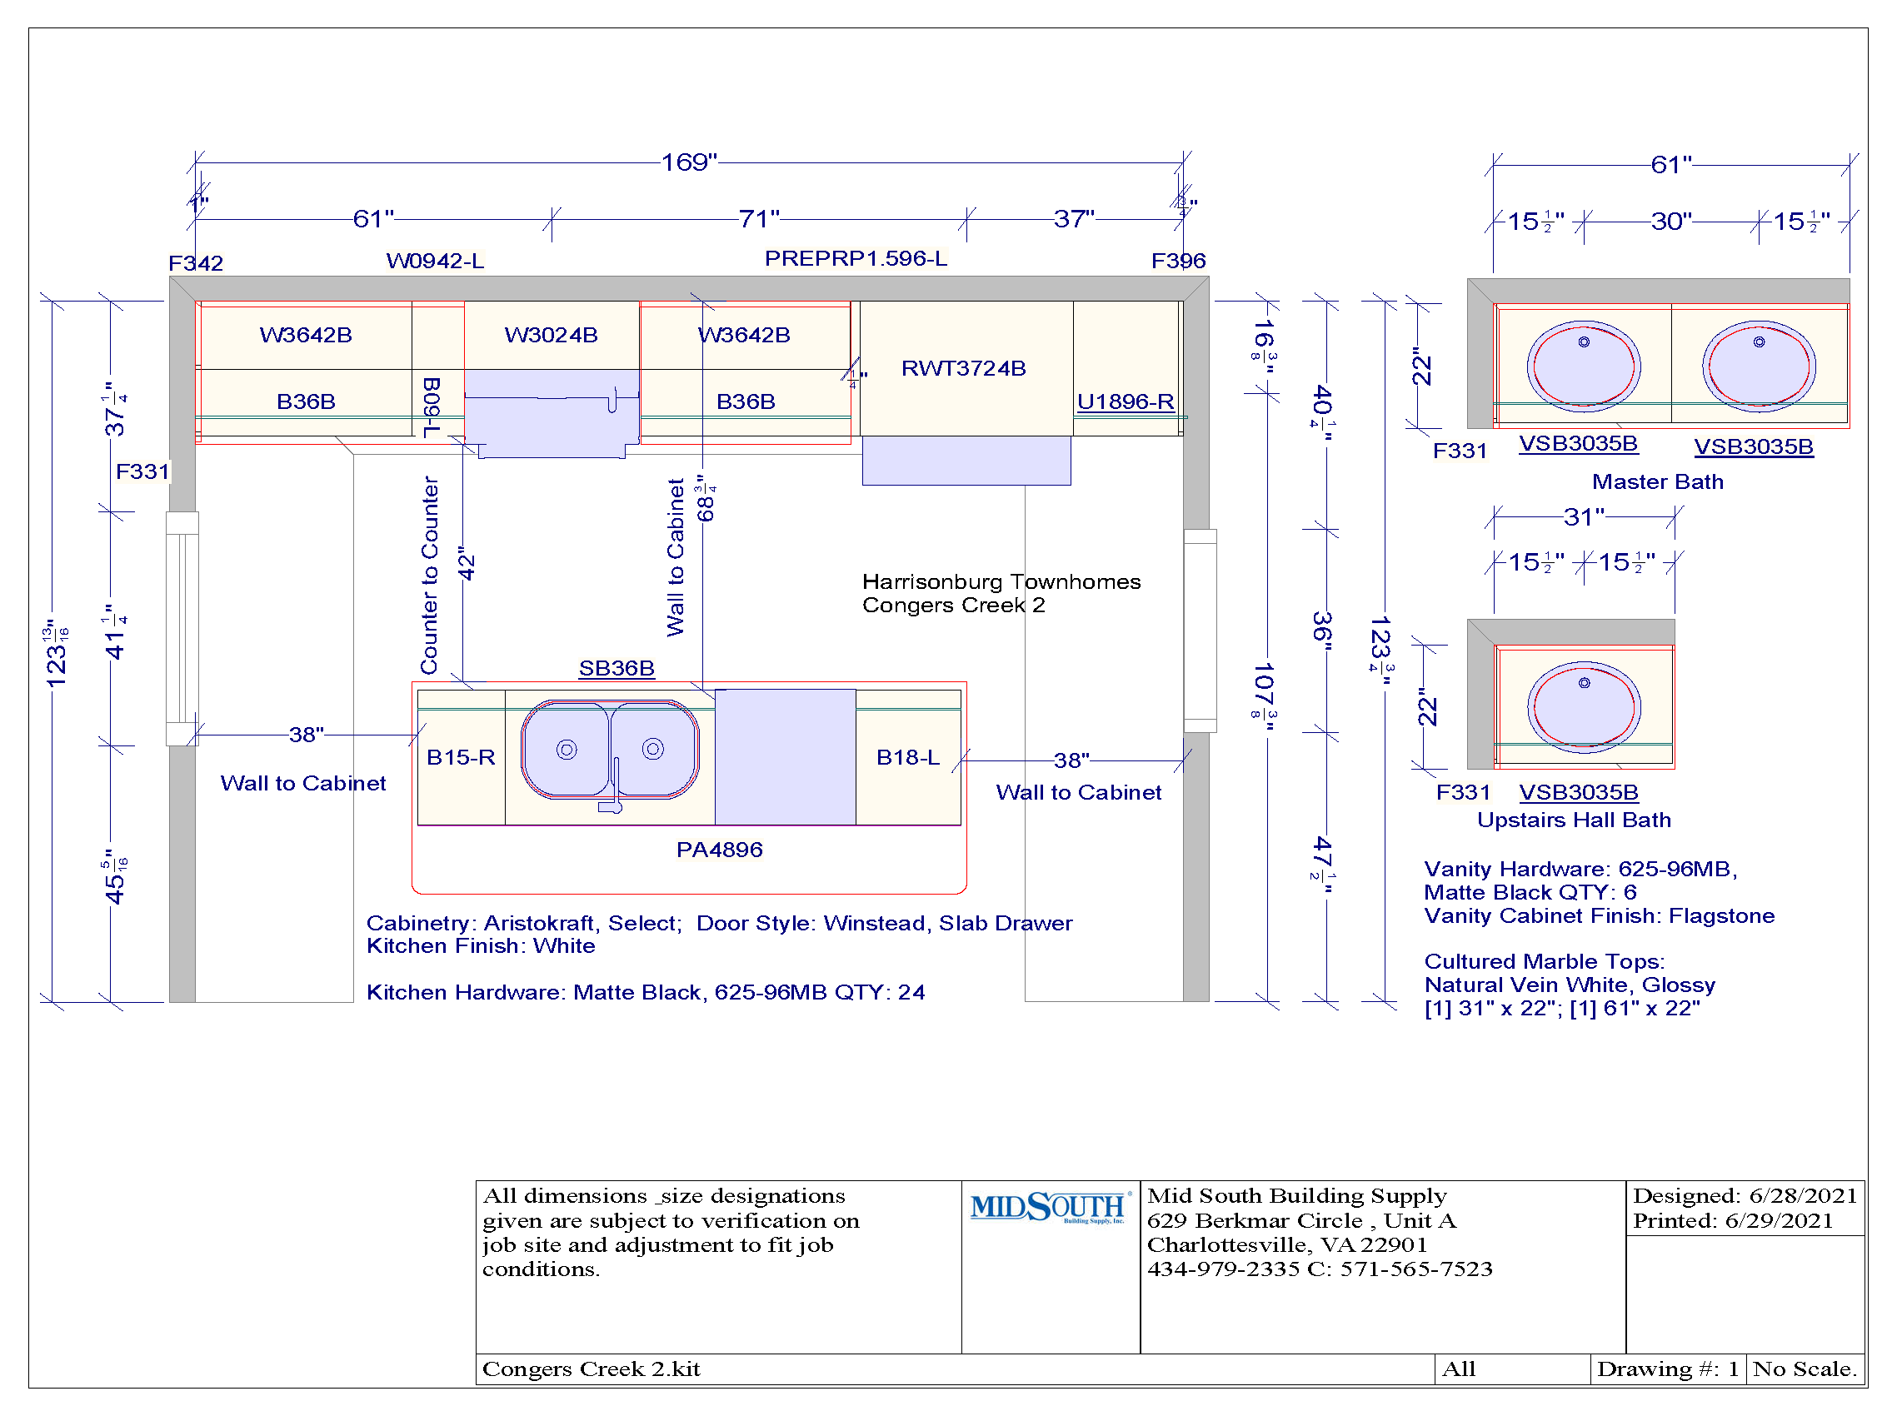The height and width of the screenshot is (1416, 1897).
Task: Click the B18-L base cabinet
Action: click(x=907, y=758)
